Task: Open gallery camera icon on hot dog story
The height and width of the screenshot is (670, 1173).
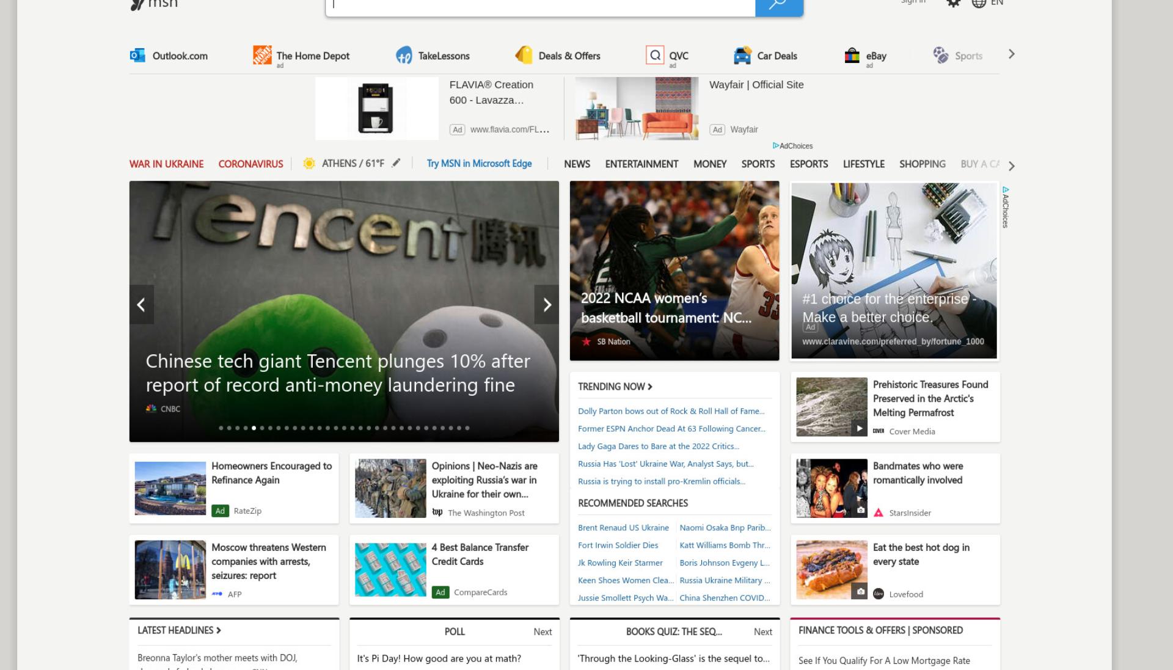Action: click(860, 591)
